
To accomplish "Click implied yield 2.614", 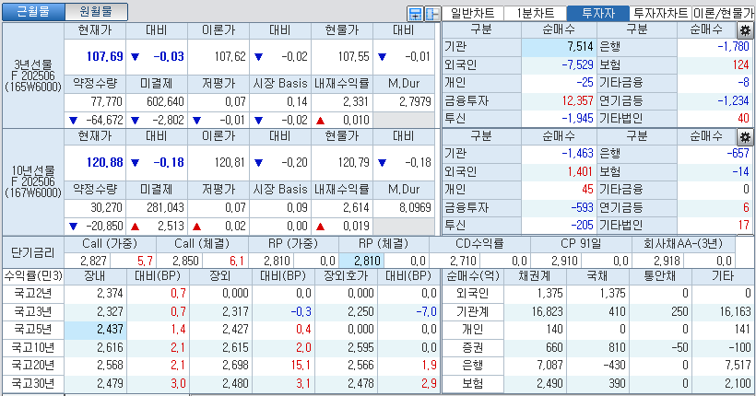I will [x=355, y=207].
